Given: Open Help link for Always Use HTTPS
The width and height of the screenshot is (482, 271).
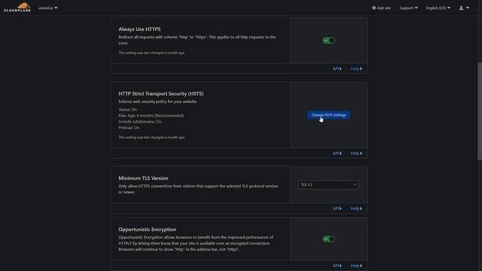Looking at the screenshot, I should coord(356,69).
